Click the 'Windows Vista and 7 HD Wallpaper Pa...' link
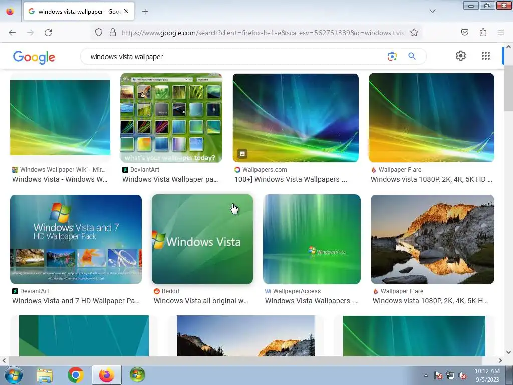This screenshot has width=513, height=385. click(x=76, y=301)
